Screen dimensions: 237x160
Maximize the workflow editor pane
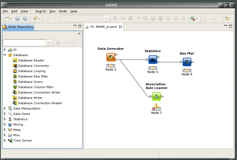coord(231,26)
